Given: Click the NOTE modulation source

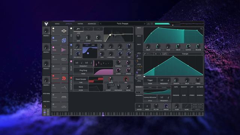Looking at the screenshot, I should pos(176,87).
